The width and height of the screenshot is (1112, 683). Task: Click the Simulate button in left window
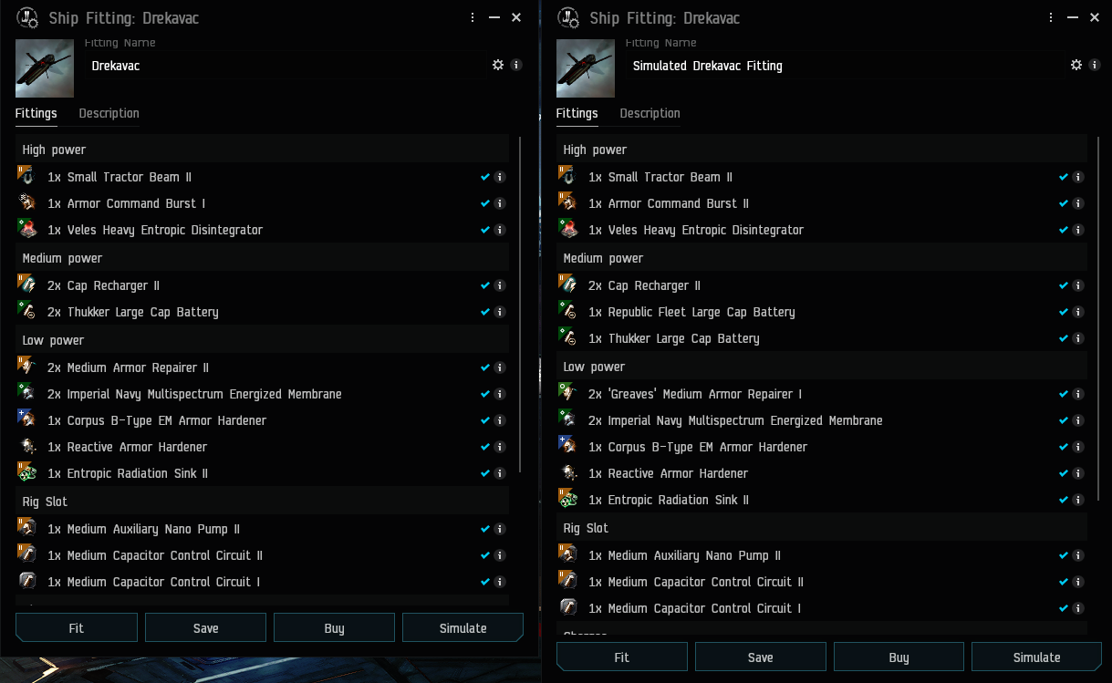pos(462,627)
